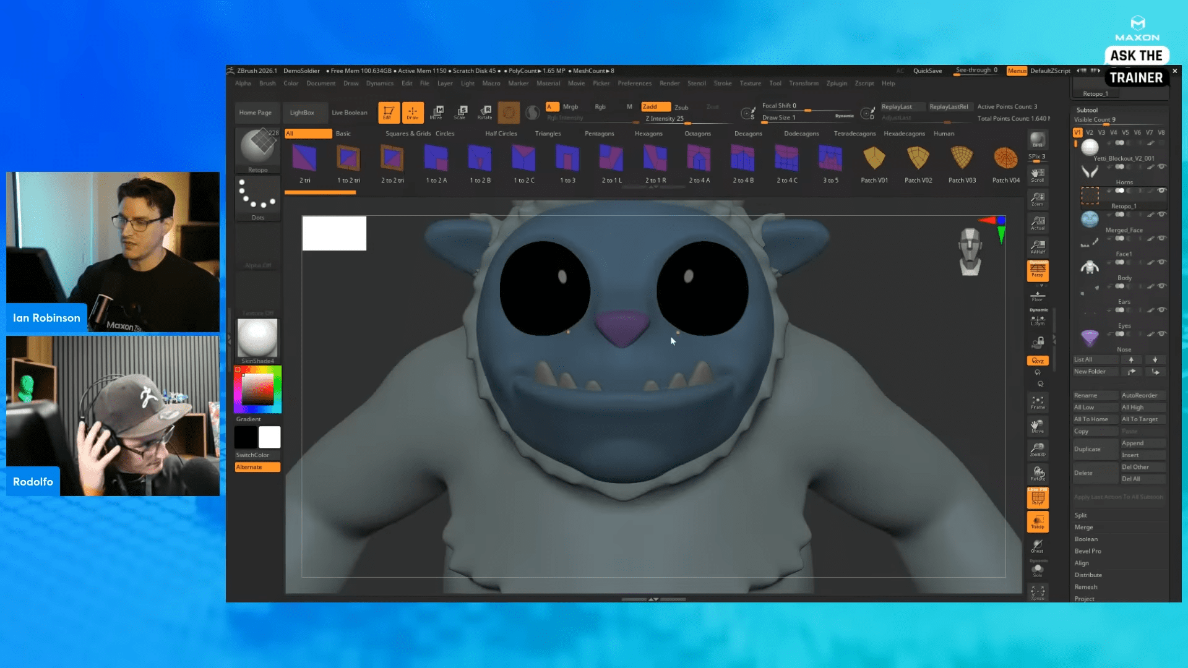Click the AAHalf zoom icon
Image resolution: width=1188 pixels, height=668 pixels.
1038,247
